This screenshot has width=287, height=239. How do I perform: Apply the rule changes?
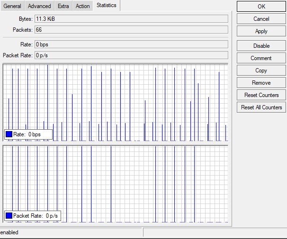[x=261, y=31]
